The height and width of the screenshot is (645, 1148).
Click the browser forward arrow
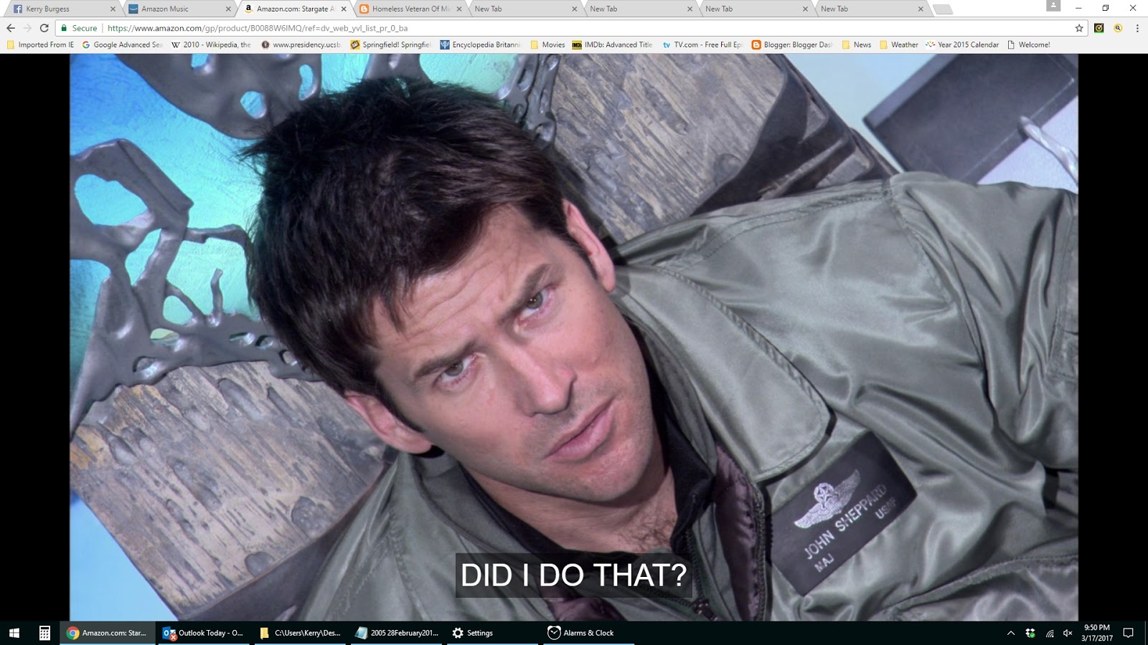pos(27,28)
